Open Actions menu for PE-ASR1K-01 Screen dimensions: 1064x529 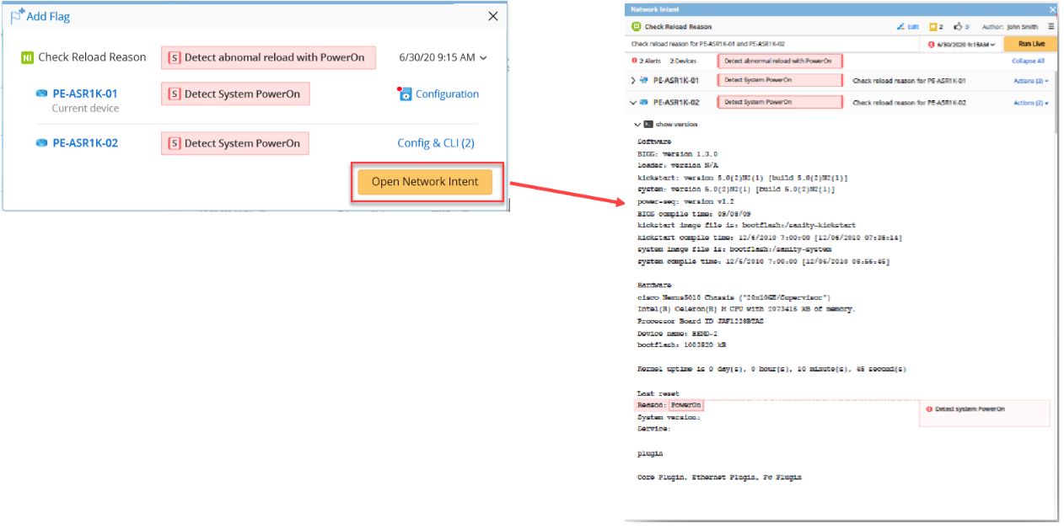pos(1030,81)
